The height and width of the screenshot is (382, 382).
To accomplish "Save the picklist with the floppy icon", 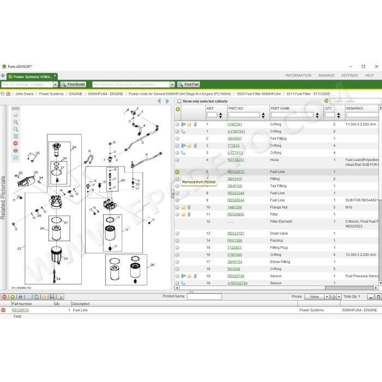I will (x=52, y=297).
